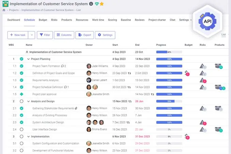Toggle the yellow favorite star

tap(102, 4)
